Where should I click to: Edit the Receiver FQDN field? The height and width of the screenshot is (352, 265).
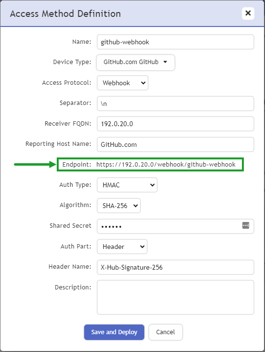[x=176, y=124]
